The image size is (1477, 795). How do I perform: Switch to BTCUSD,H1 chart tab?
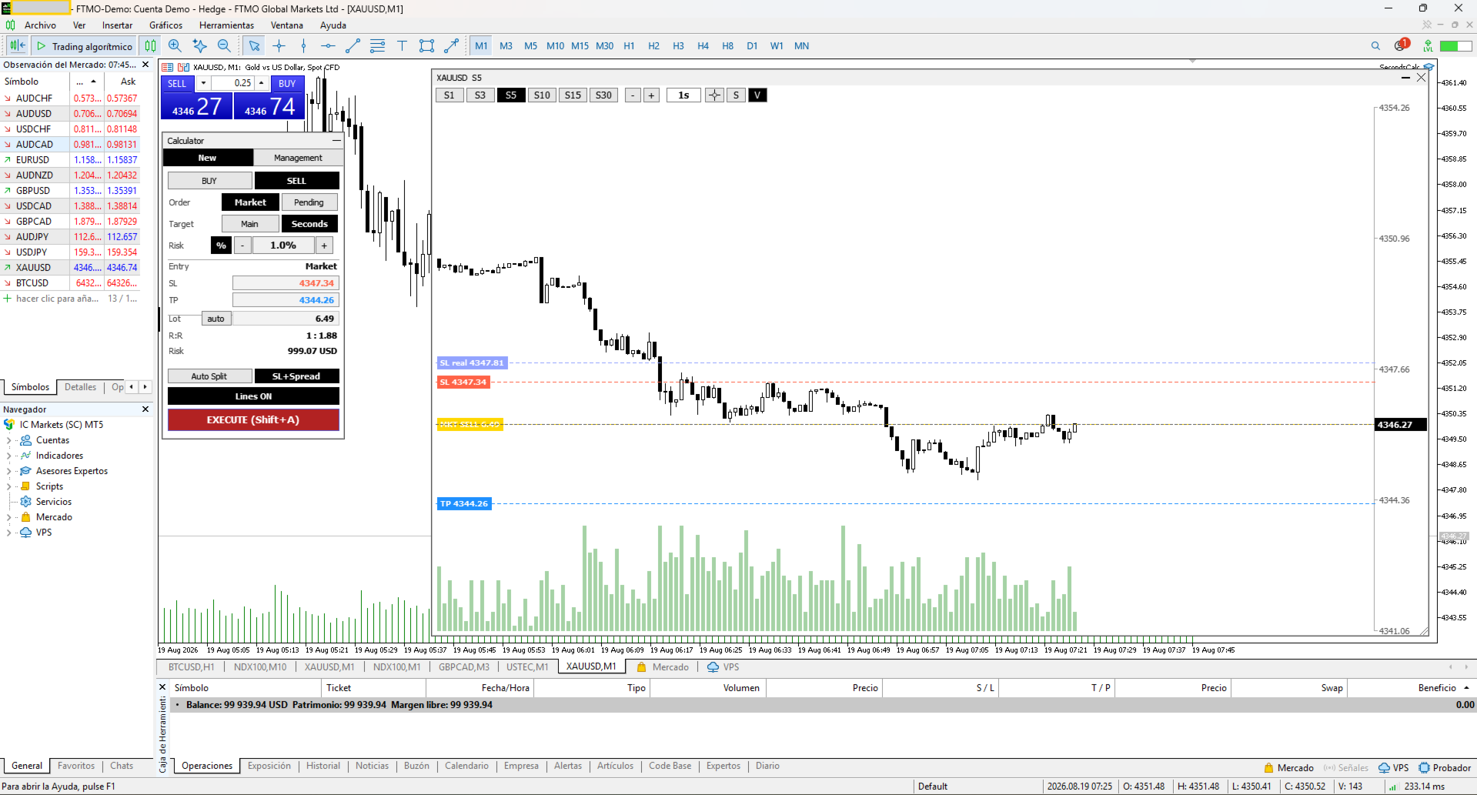191,667
